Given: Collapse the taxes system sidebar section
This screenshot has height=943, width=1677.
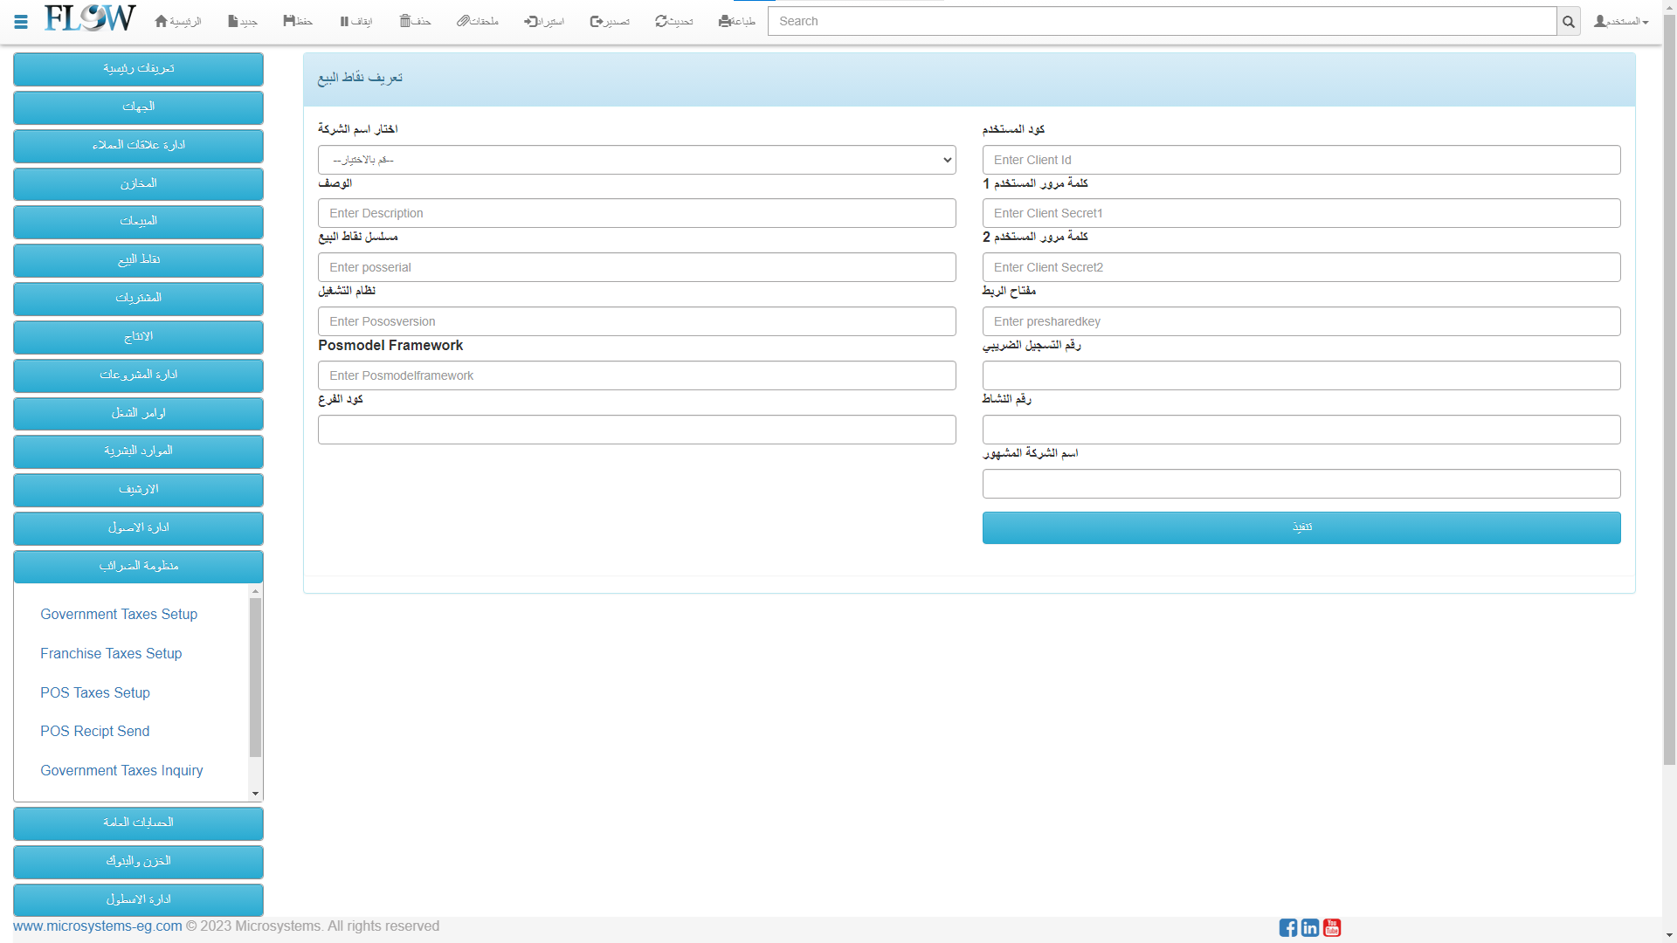Looking at the screenshot, I should [138, 566].
